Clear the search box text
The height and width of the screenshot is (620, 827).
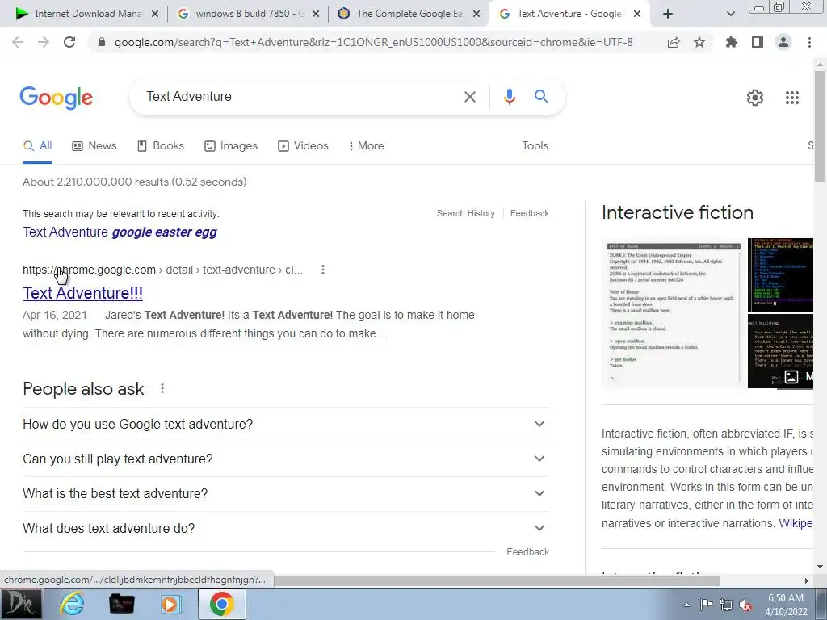470,97
